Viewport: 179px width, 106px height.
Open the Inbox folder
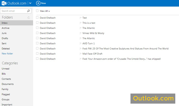(16, 23)
